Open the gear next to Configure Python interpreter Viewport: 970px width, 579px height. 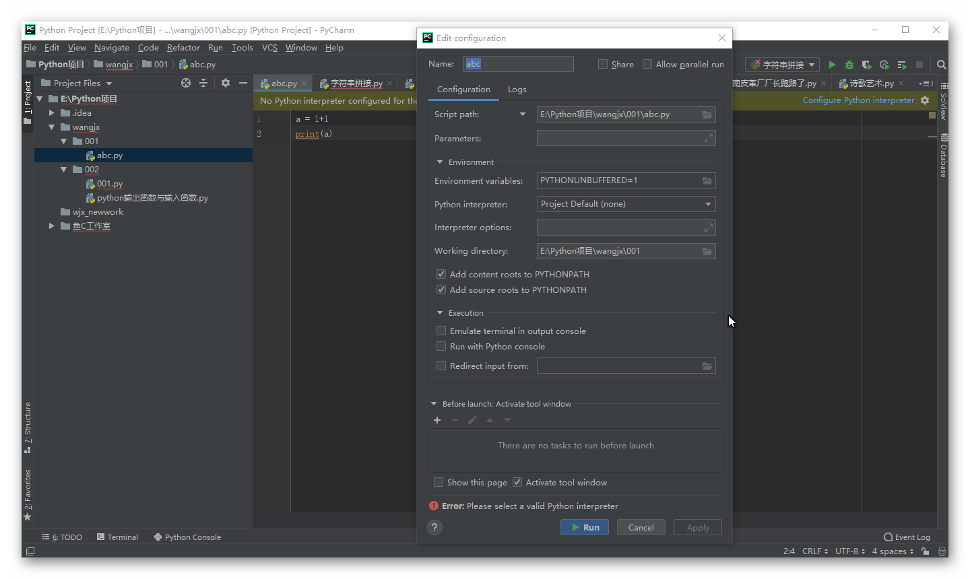point(925,100)
